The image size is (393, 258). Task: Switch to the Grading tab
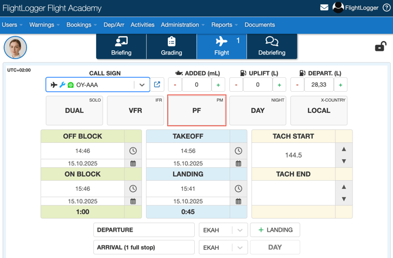(171, 46)
